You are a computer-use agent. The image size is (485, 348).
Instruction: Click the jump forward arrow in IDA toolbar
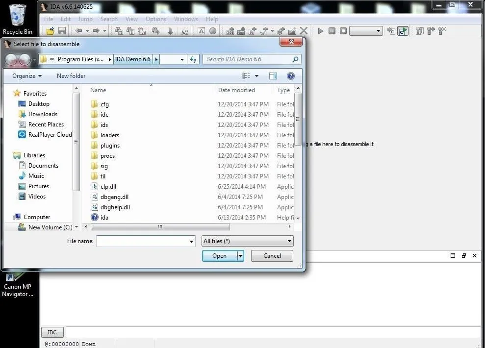pos(96,30)
